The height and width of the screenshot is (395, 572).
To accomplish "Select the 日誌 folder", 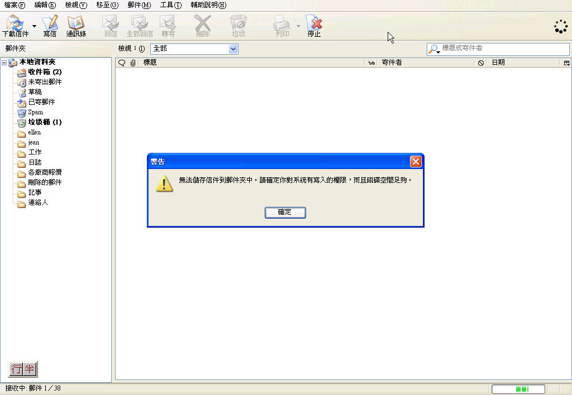I will (35, 162).
